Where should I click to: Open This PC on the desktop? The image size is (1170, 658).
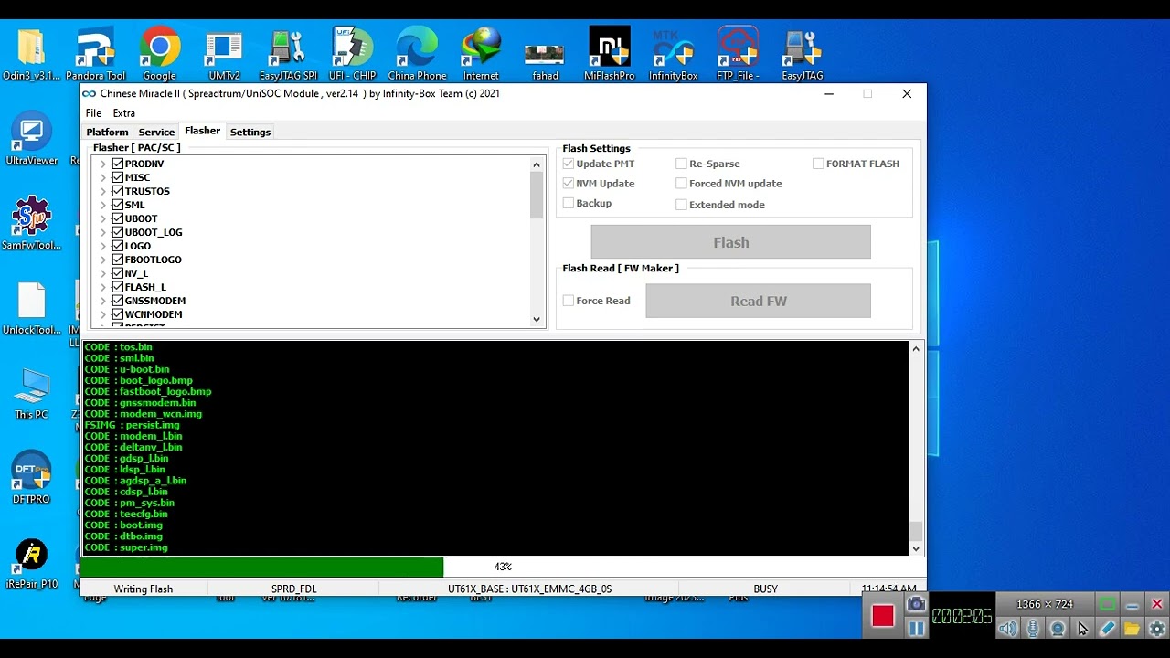(31, 394)
